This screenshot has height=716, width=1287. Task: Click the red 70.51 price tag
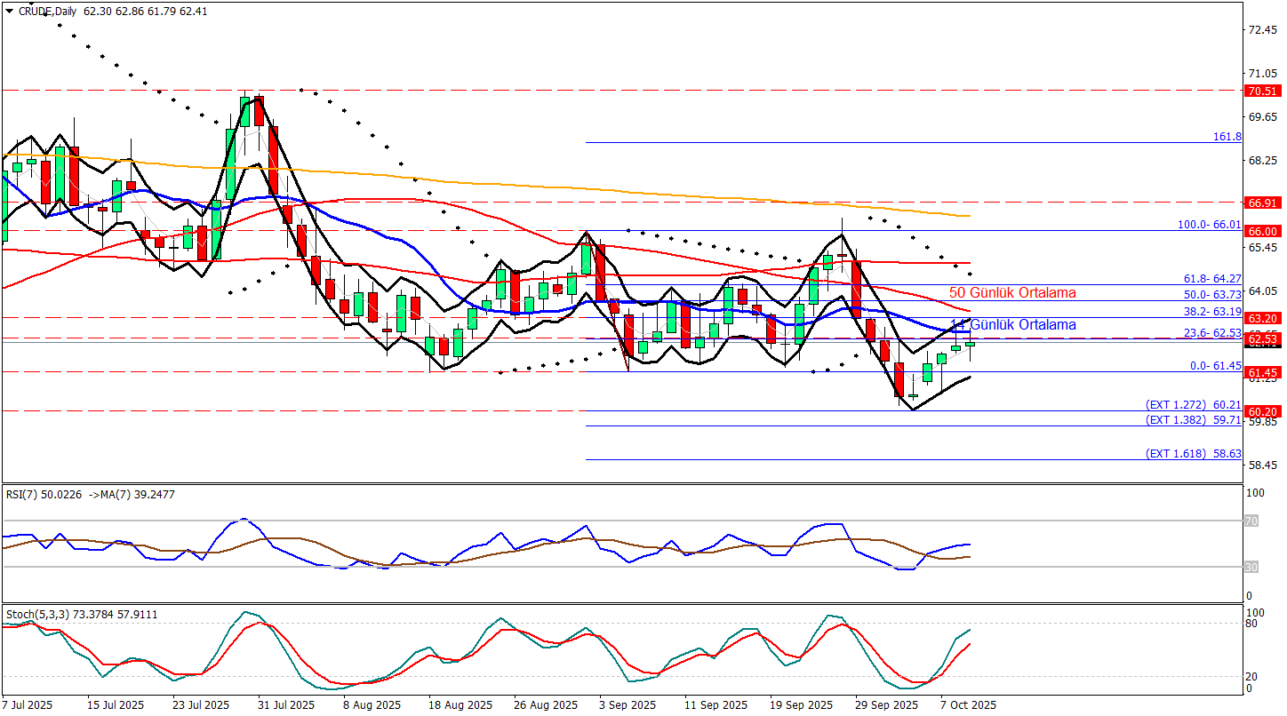[x=1262, y=91]
